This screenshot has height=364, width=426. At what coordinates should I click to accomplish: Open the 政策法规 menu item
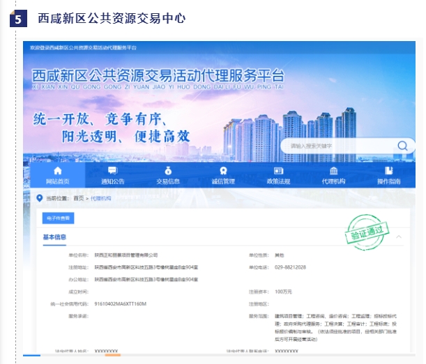click(x=278, y=175)
